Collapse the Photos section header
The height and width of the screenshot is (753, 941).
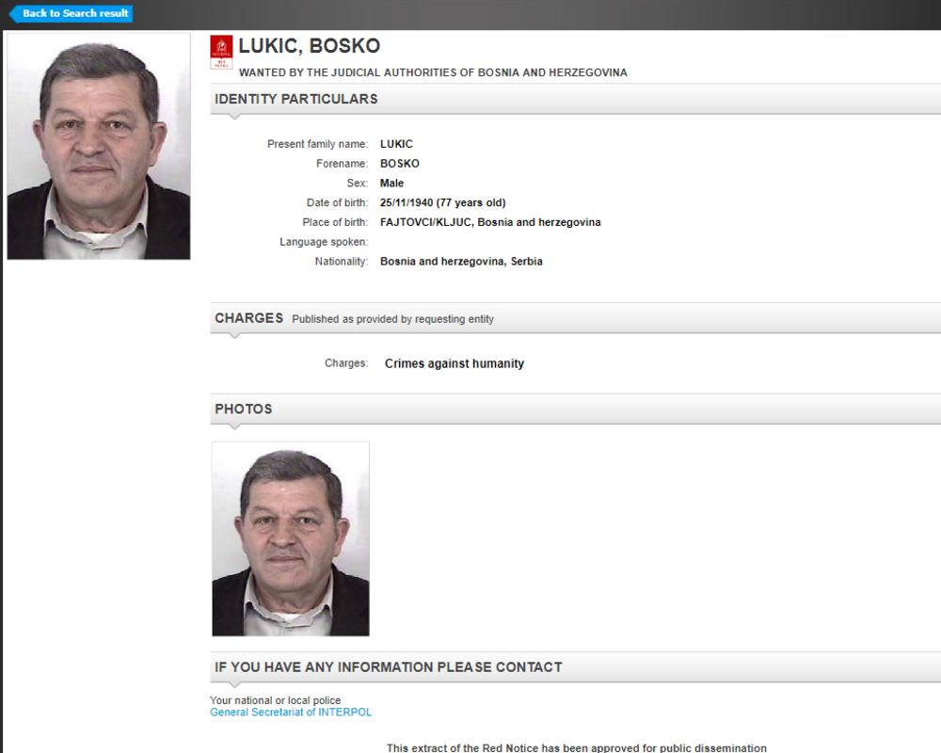tap(244, 409)
